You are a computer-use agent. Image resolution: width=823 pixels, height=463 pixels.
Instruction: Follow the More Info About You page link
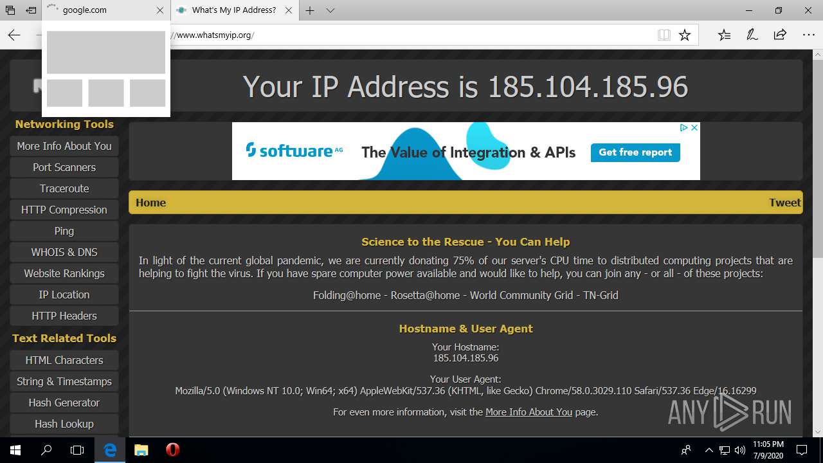(529, 412)
